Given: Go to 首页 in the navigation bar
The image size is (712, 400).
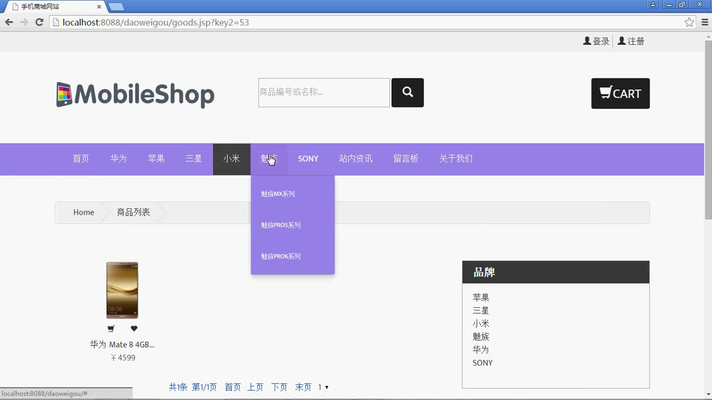Looking at the screenshot, I should (81, 159).
